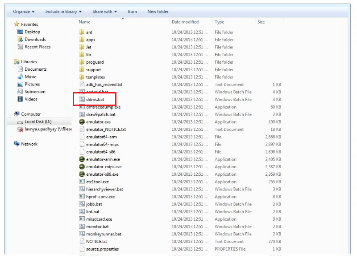357x263 pixels.
Task: Select the Music library icon
Action: coord(20,77)
